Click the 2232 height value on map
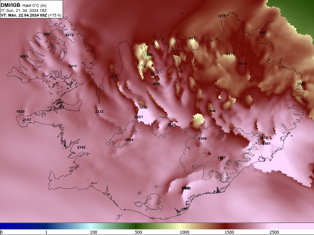The image size is (314, 235). pos(99,112)
